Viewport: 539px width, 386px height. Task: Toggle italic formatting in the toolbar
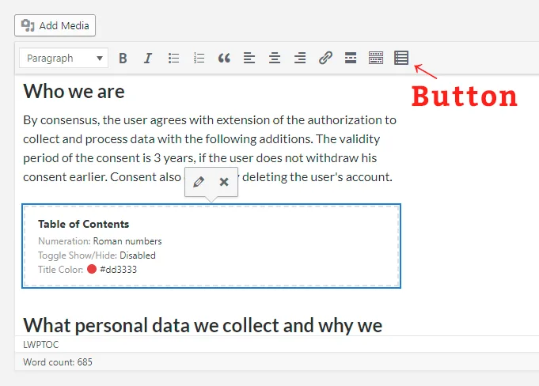point(148,58)
